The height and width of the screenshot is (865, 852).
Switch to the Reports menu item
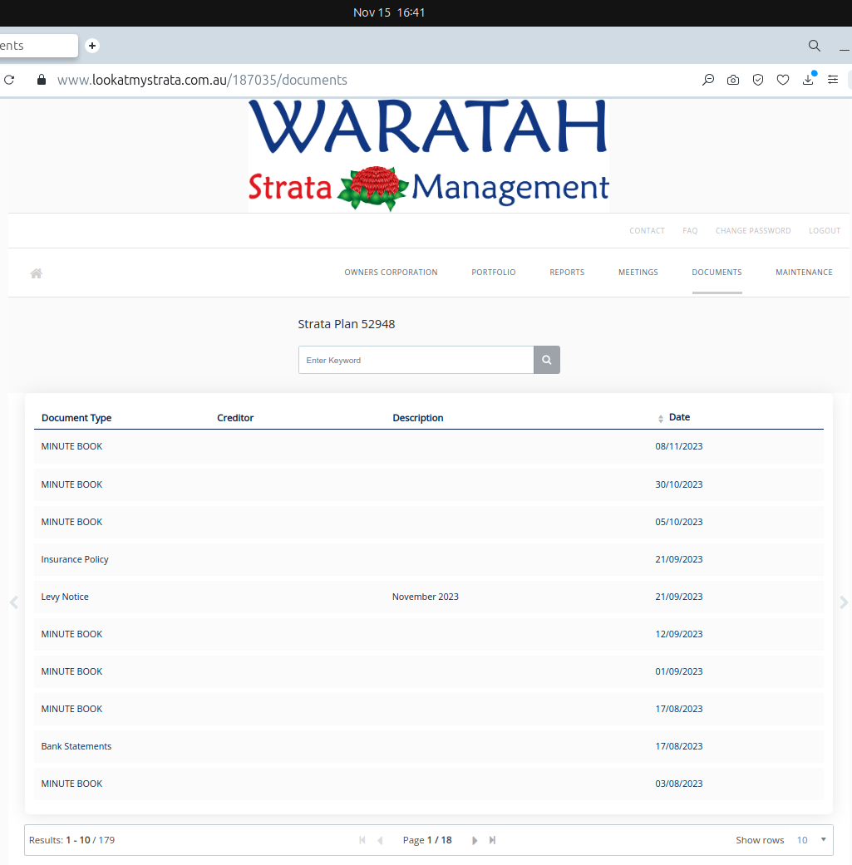tap(567, 273)
